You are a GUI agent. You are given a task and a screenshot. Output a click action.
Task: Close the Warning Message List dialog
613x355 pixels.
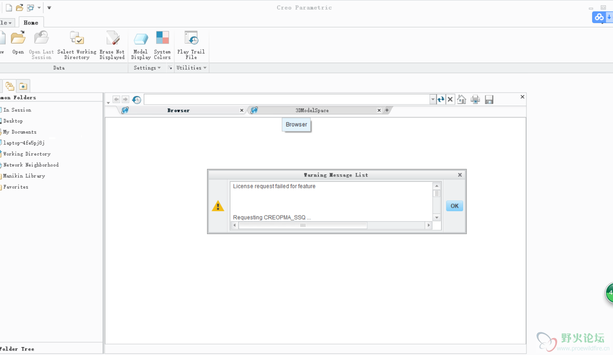tap(460, 175)
